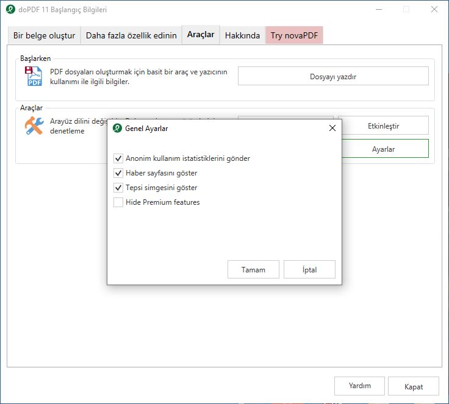449x404 pixels.
Task: Open the Daha fazla özellik edinin tab
Action: [x=131, y=35]
